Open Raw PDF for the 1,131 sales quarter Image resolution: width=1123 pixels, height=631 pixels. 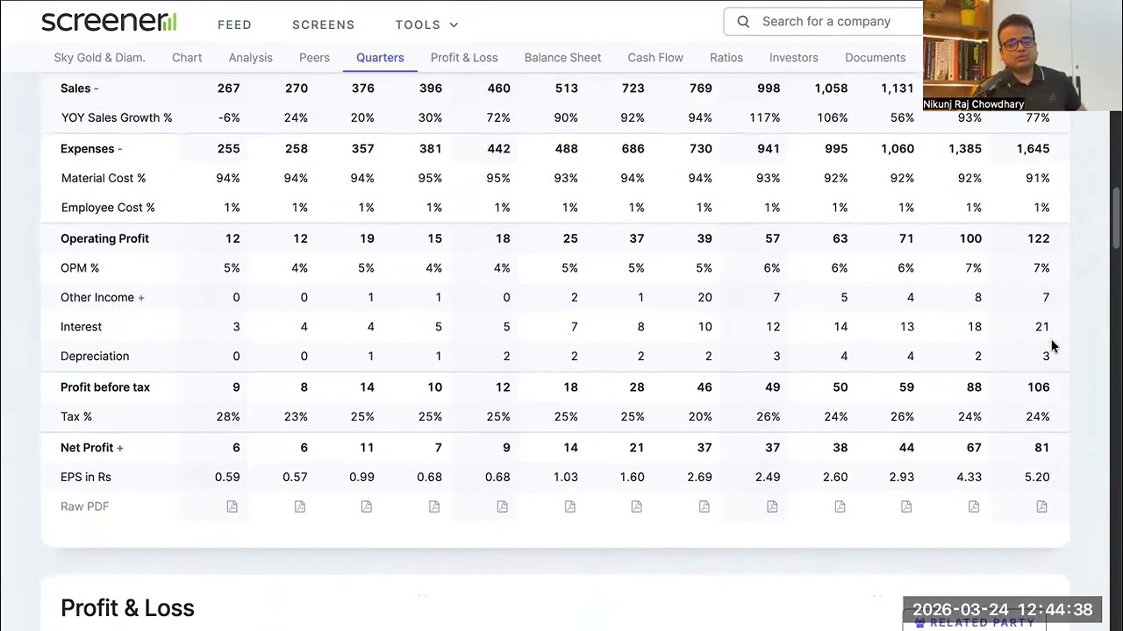906,507
